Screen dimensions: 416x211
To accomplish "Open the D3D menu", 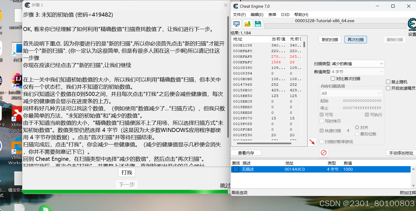I will point(285,14).
